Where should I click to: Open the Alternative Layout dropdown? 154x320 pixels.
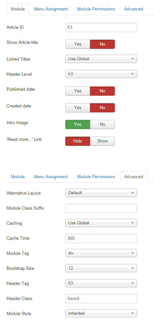[x=101, y=193]
